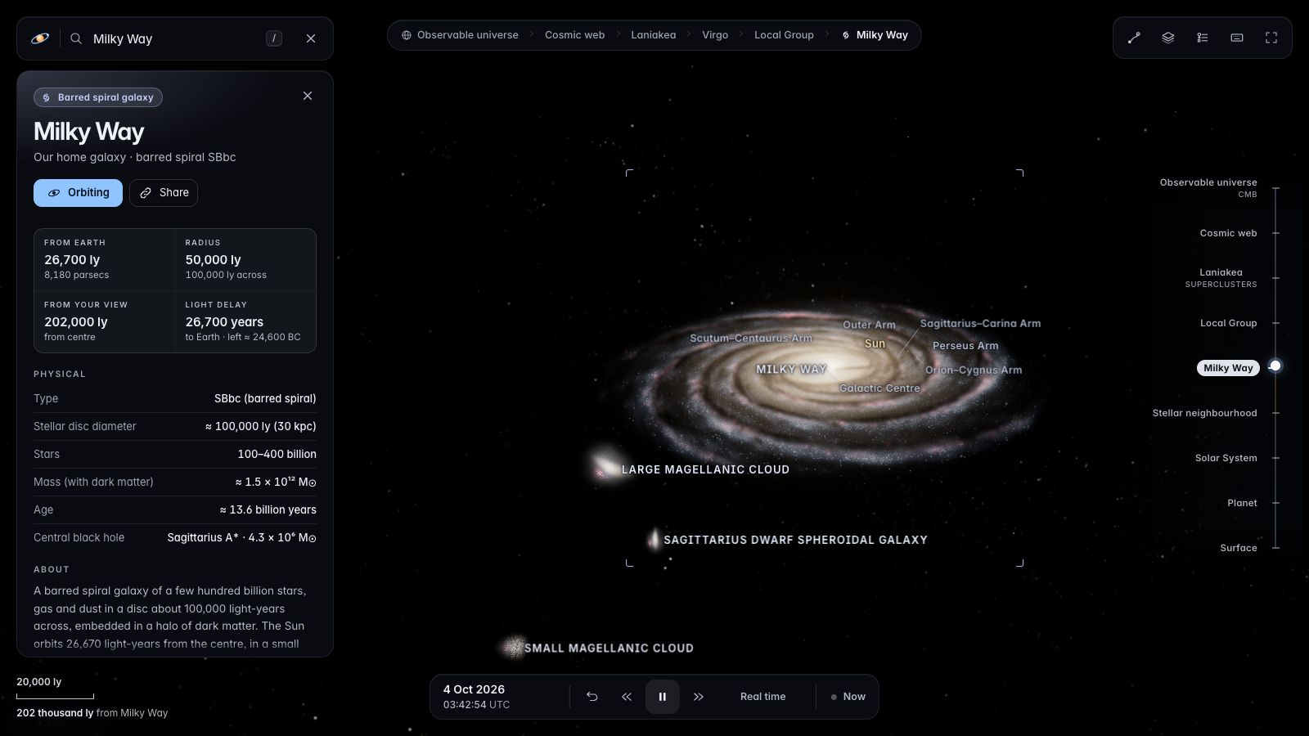Open Local Group breadcrumb level
This screenshot has height=736, width=1309.
coord(784,35)
